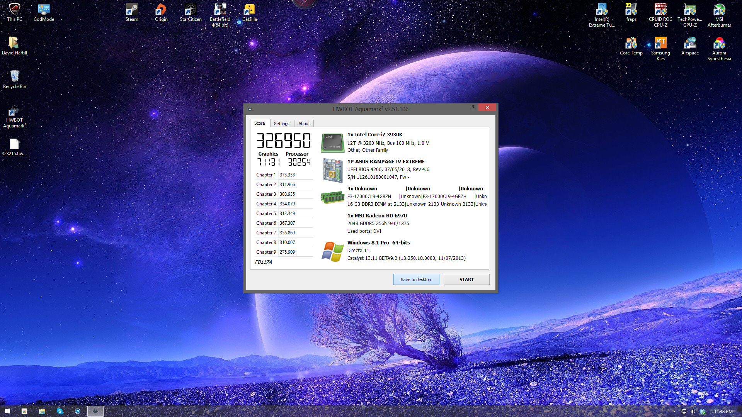Viewport: 742px width, 417px height.
Task: Open CPUID ROG CPU-Z shortcut
Action: [x=660, y=15]
